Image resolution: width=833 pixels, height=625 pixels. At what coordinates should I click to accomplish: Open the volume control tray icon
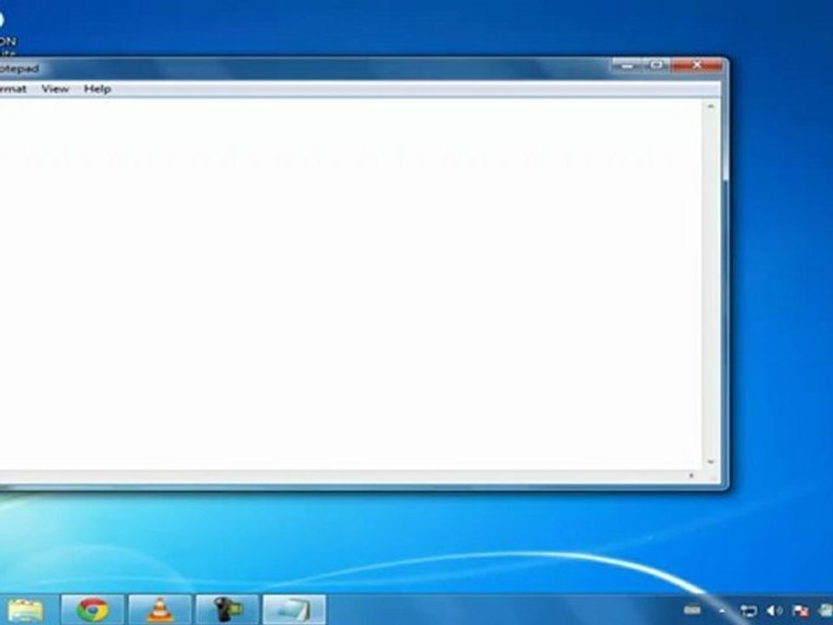click(775, 611)
